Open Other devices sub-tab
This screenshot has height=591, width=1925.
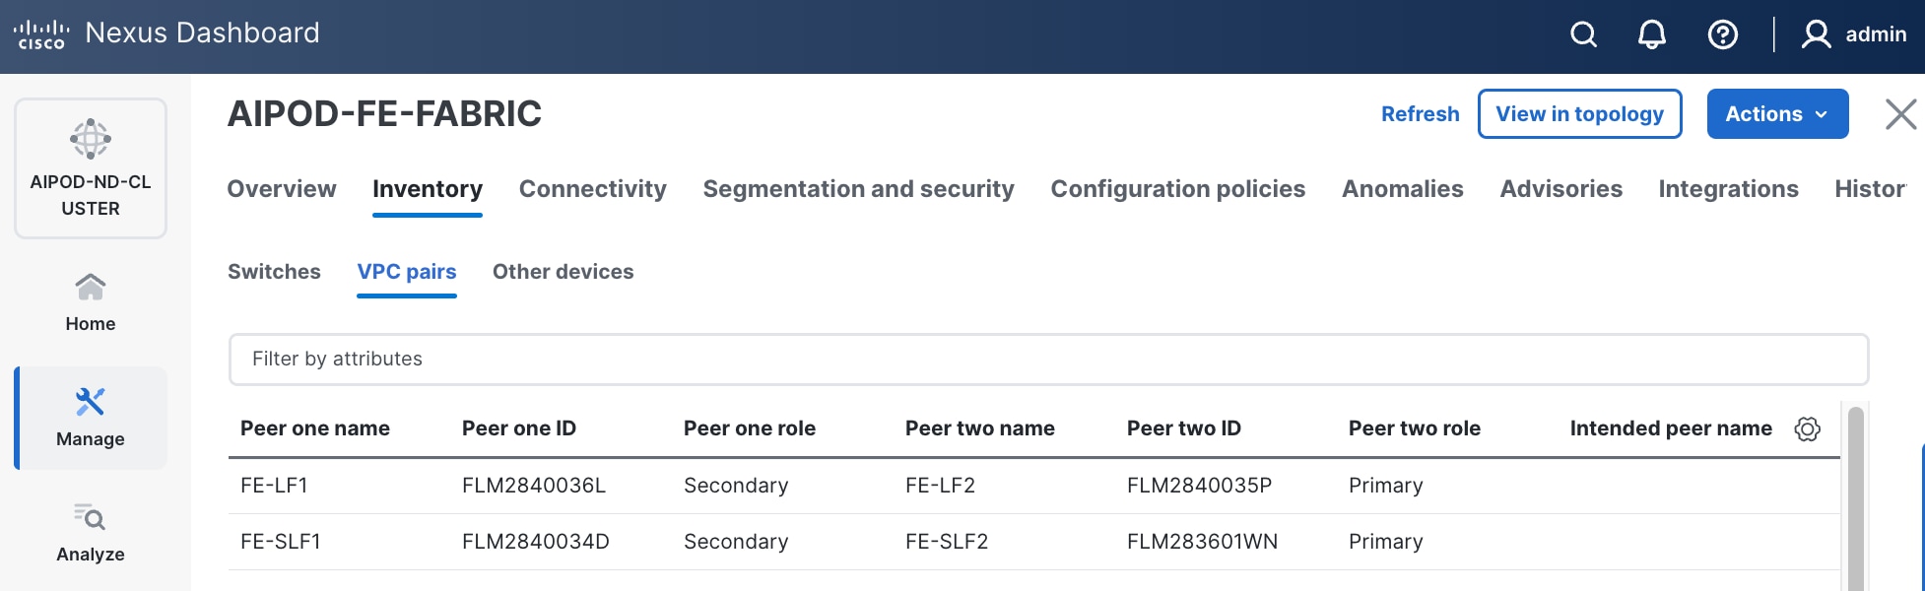pyautogui.click(x=564, y=272)
